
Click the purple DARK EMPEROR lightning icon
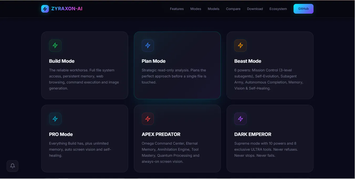point(240,119)
